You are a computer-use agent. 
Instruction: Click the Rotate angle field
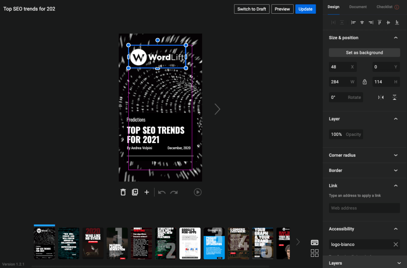[x=346, y=97]
